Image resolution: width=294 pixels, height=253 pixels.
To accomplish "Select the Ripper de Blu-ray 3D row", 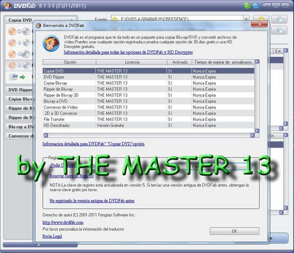I will 149,95.
